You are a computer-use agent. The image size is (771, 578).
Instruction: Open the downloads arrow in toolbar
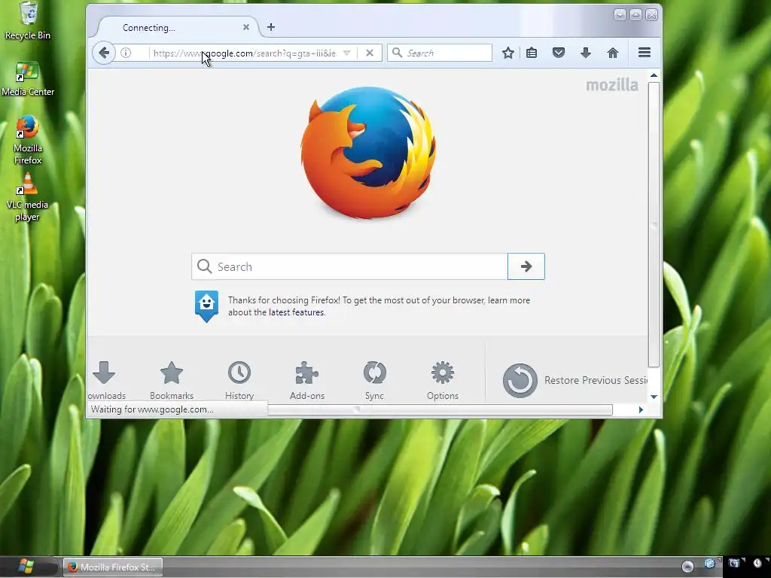[x=586, y=53]
